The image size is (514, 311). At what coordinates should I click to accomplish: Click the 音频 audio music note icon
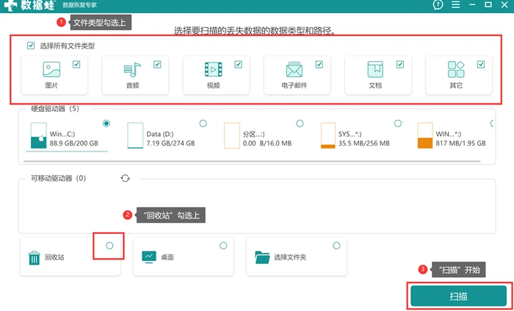132,70
